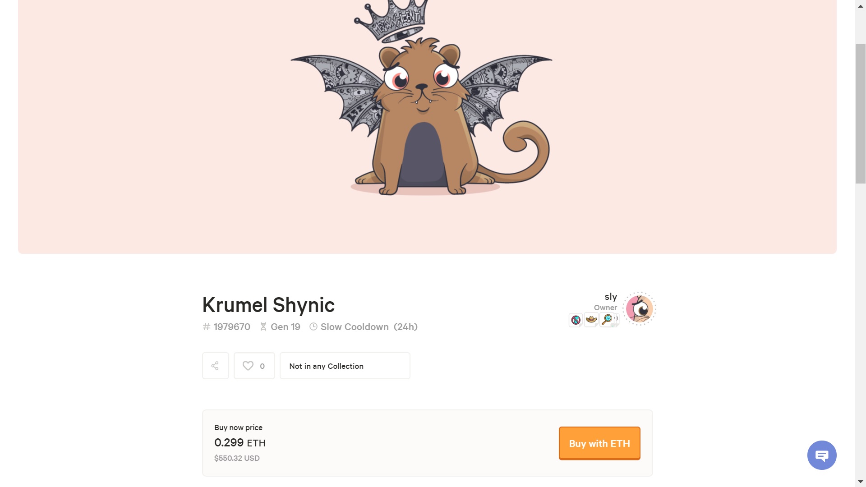This screenshot has height=487, width=866.
Task: Click the scrollbar down arrow
Action: point(861,482)
